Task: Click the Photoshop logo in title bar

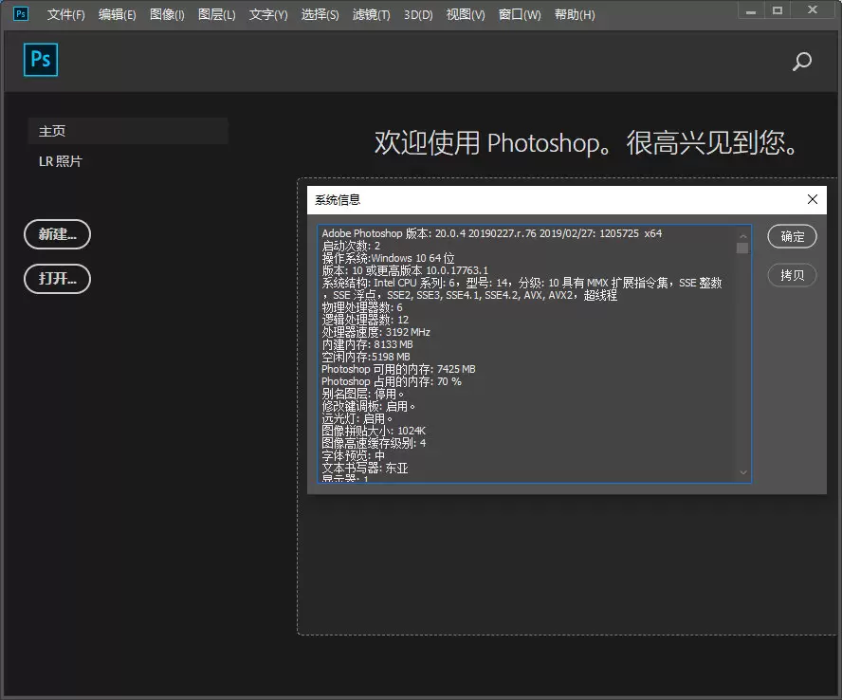Action: (21, 14)
